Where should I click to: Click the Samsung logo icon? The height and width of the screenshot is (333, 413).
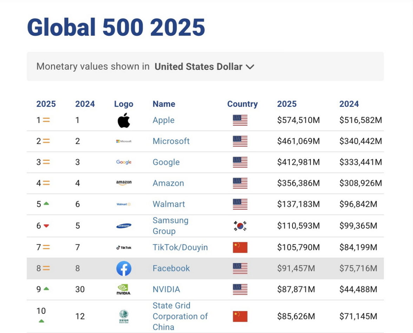click(x=124, y=226)
